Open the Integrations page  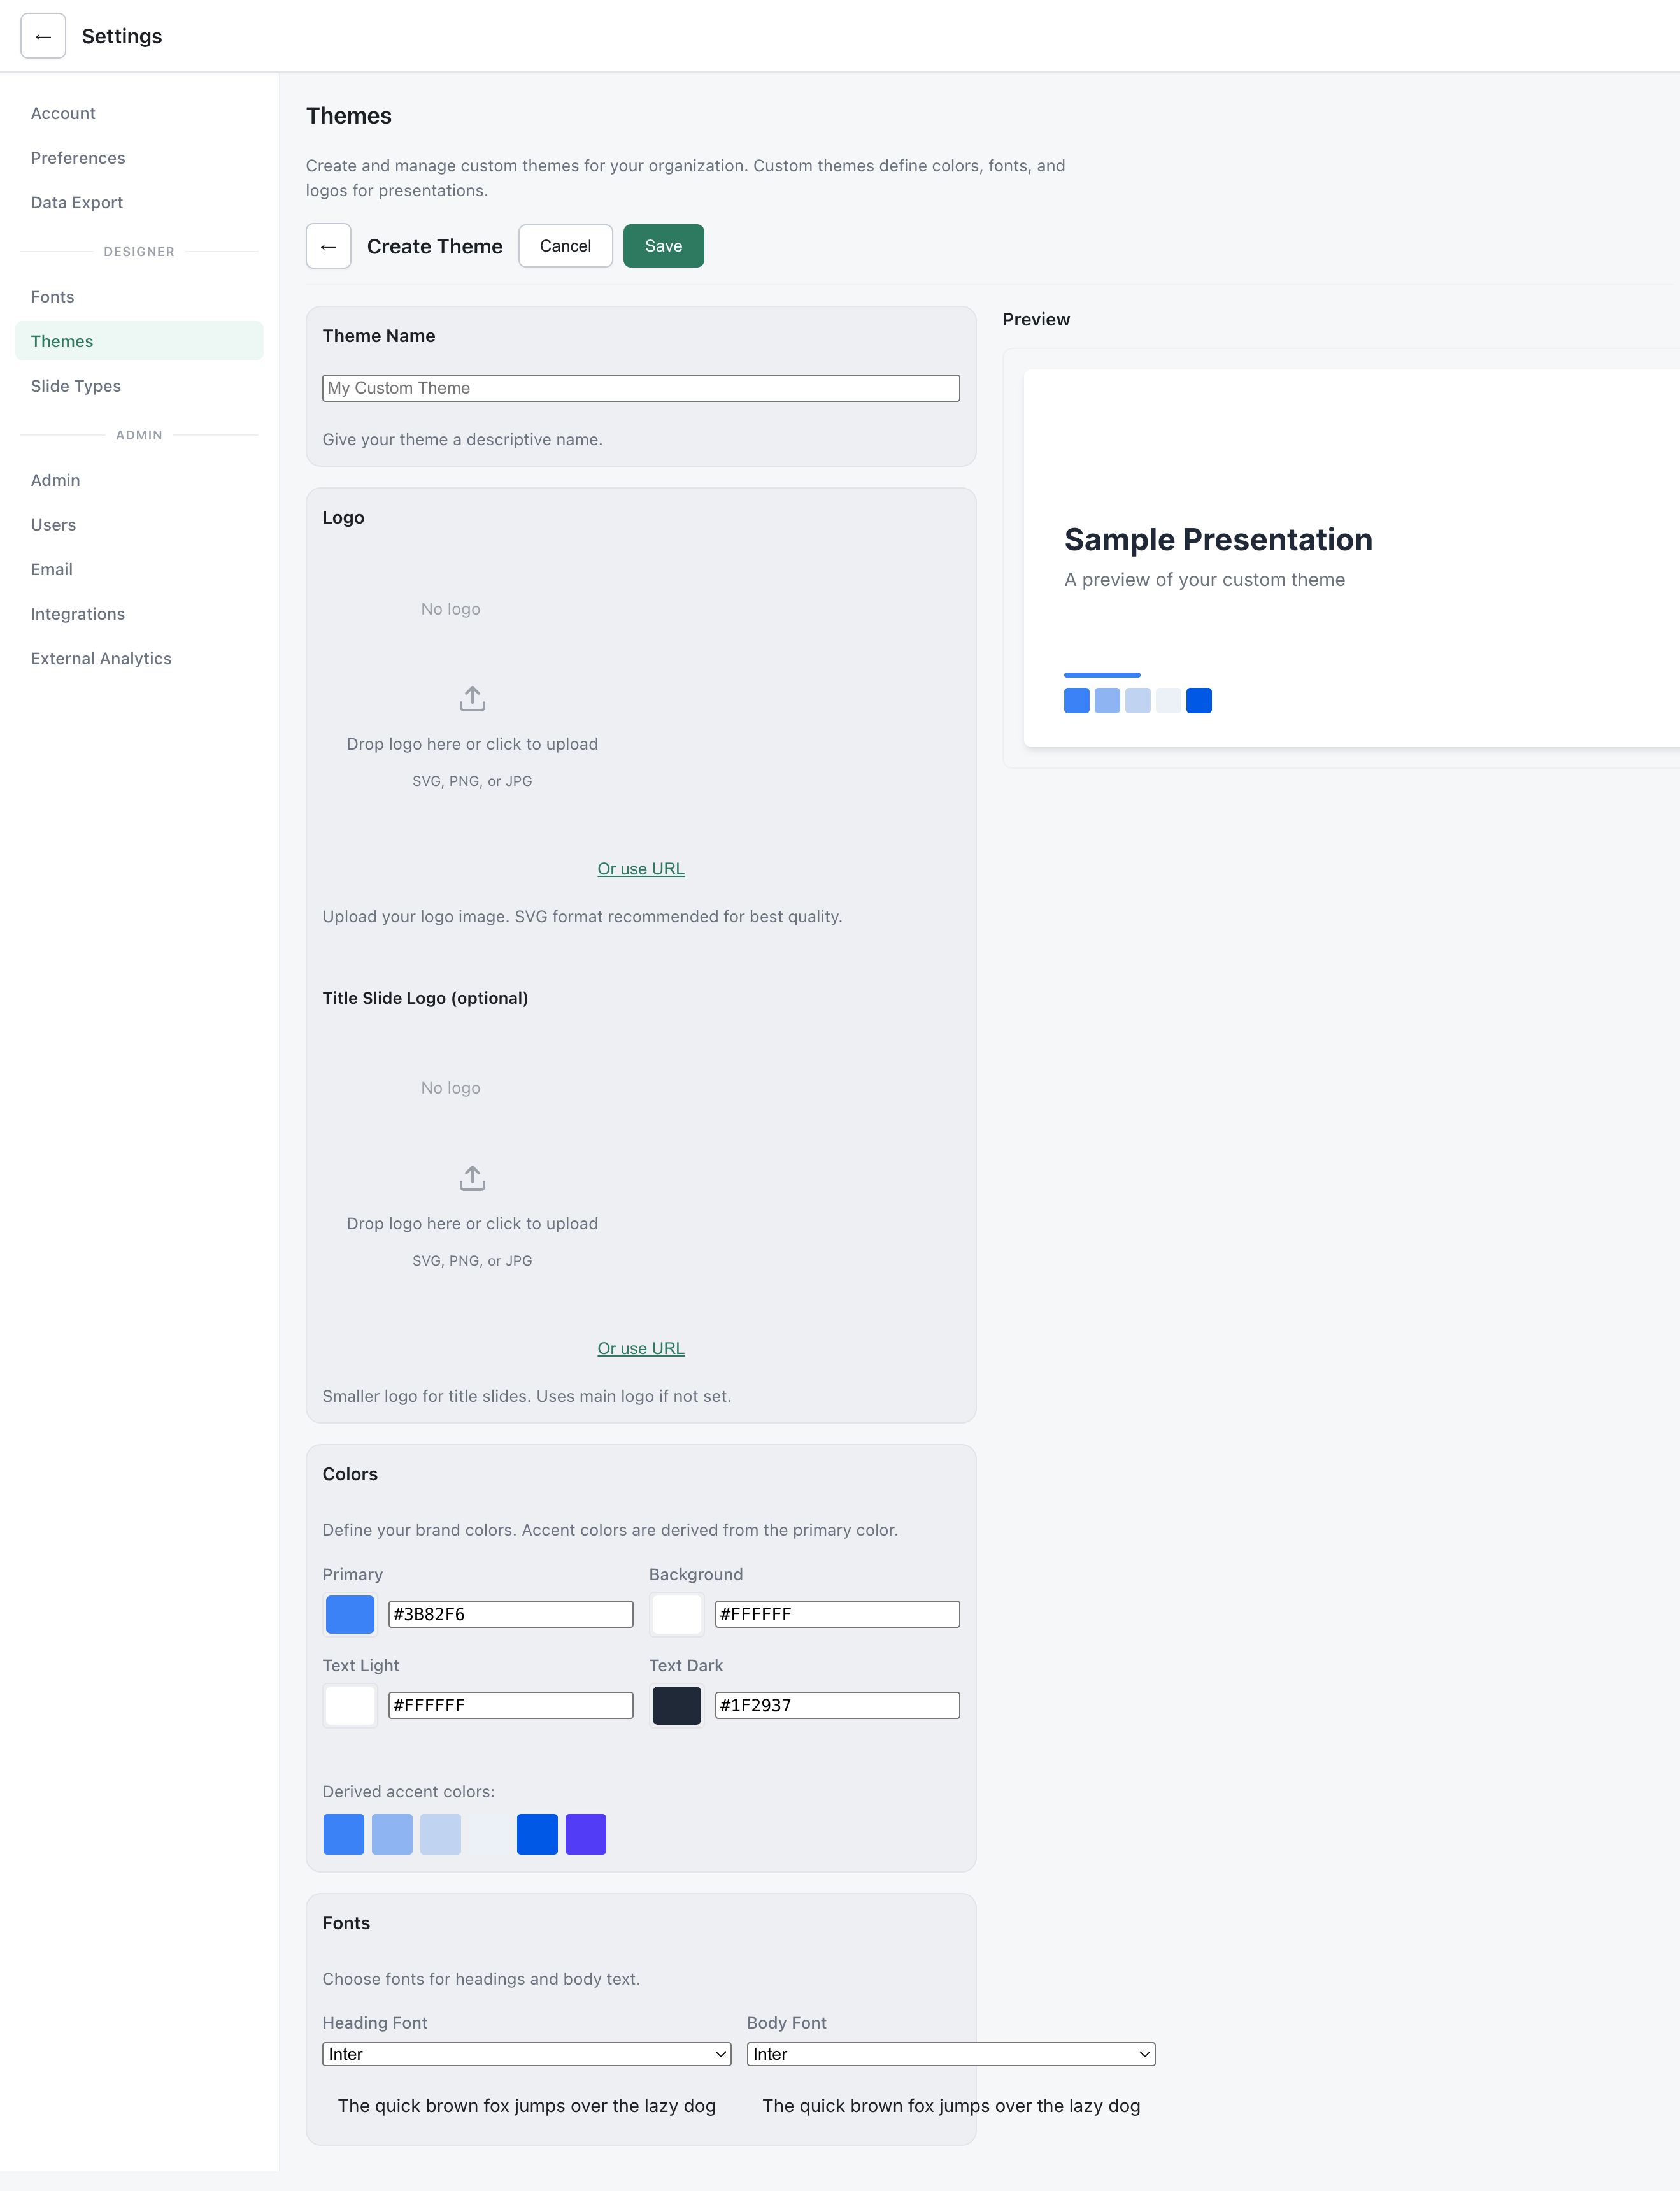click(139, 614)
